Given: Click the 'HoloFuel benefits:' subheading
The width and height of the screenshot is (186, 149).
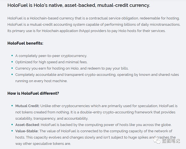Looking at the screenshot, I should [x=25, y=43].
